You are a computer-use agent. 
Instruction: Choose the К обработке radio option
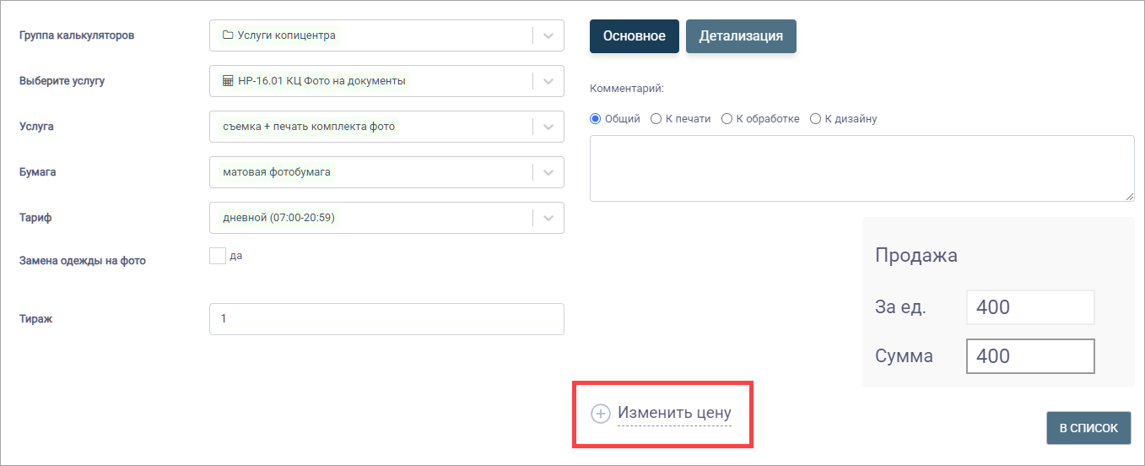tap(726, 119)
